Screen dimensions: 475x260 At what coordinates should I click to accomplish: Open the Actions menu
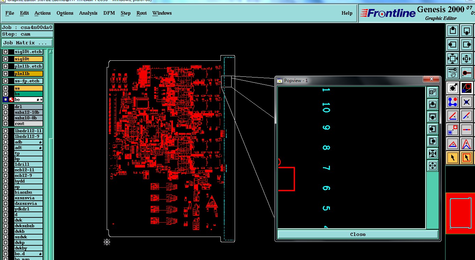43,13
